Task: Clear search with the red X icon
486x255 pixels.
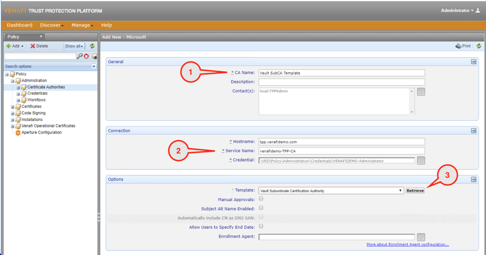Action: tap(86, 56)
